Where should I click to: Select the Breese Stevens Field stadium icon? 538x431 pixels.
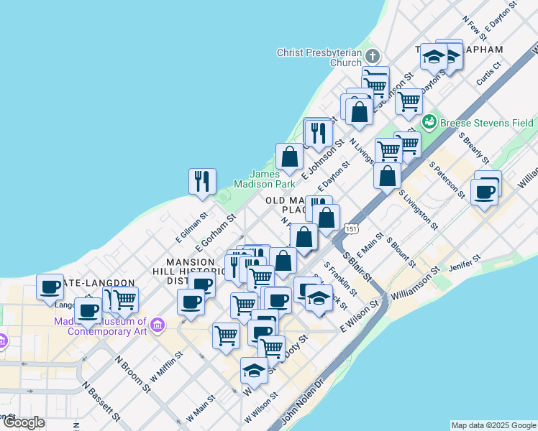point(429,123)
